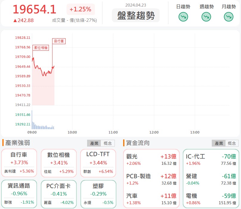Open the 週趨勢 weekly trend chart icon
The image size is (241, 209).
(206, 17)
